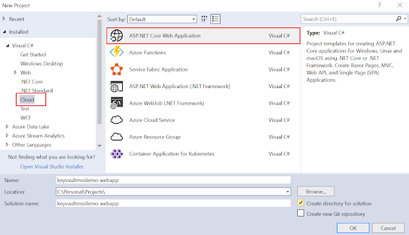
Task: Click the Service Fabric Application orange icon
Action: point(116,70)
